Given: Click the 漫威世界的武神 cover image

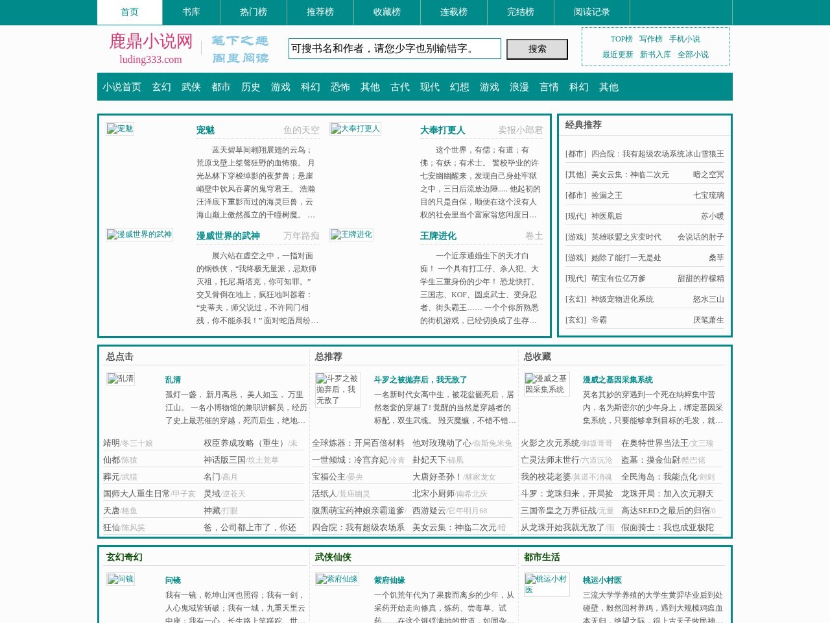Looking at the screenshot, I should coord(139,234).
